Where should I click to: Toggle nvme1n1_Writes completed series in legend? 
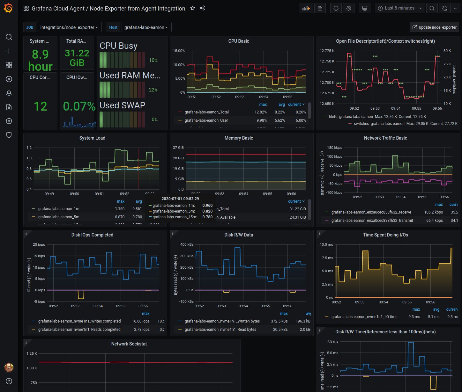[79, 321]
